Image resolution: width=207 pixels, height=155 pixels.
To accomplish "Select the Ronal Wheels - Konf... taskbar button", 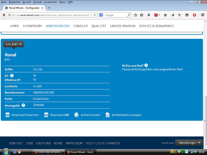I will tap(81, 152).
